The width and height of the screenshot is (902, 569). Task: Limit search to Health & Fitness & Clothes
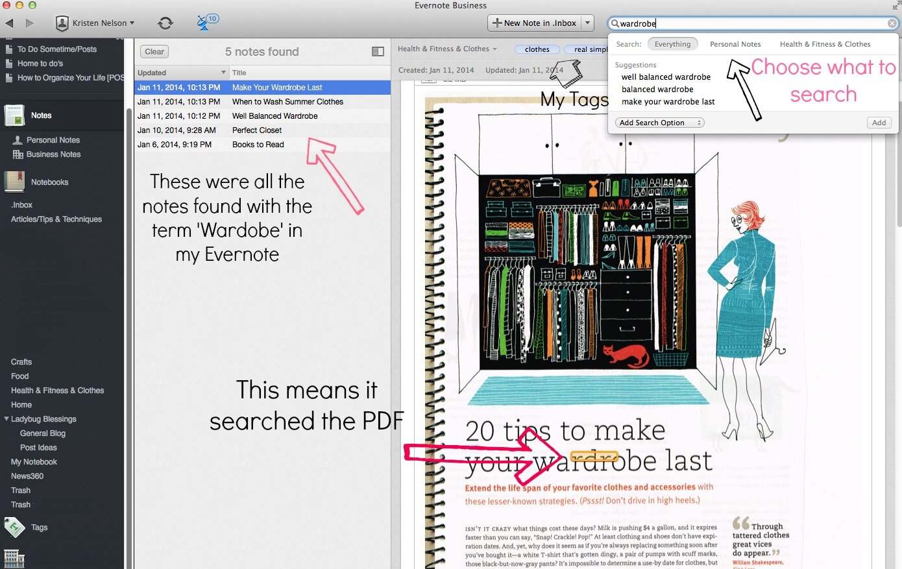(824, 44)
